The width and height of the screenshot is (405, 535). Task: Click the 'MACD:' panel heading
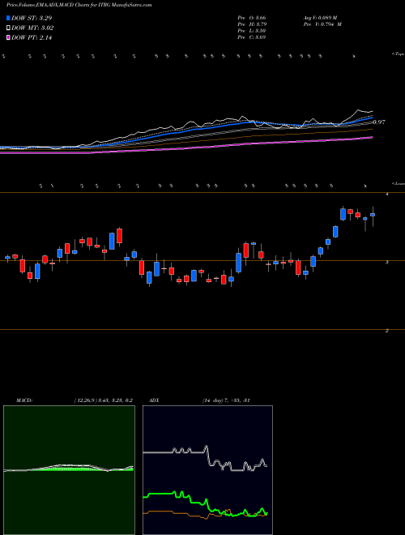coord(23,400)
